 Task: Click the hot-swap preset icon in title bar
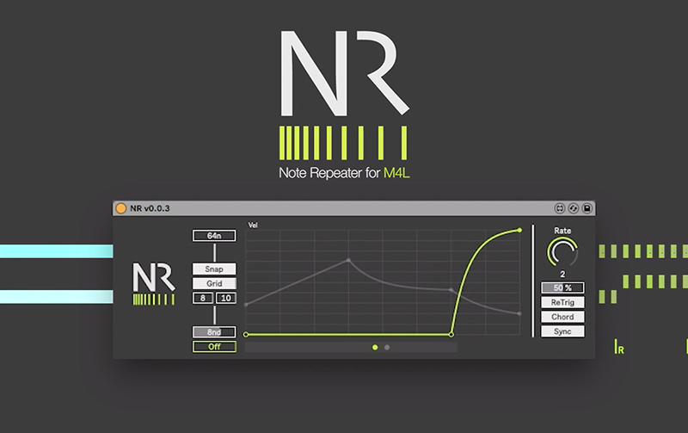[574, 208]
